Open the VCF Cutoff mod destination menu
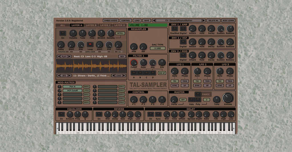Viewport: 292px width, 152px height. tap(72, 91)
